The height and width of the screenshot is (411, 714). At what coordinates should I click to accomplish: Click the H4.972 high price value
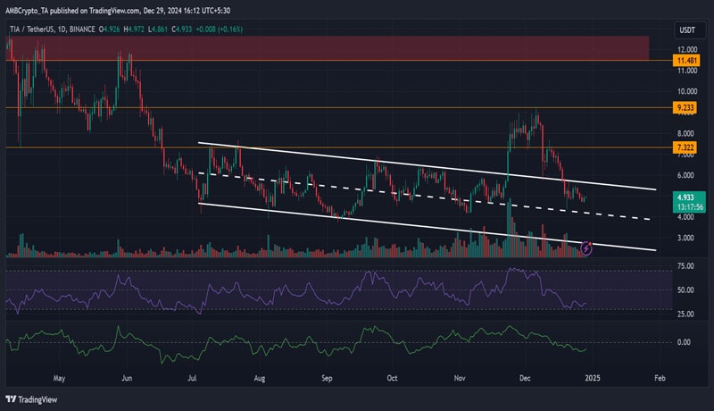[134, 29]
